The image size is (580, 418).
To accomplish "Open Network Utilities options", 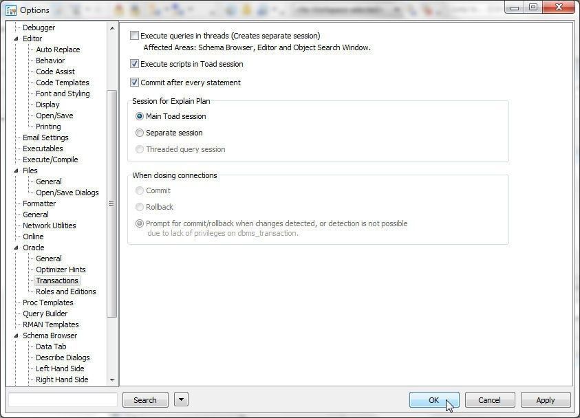I will coord(50,225).
